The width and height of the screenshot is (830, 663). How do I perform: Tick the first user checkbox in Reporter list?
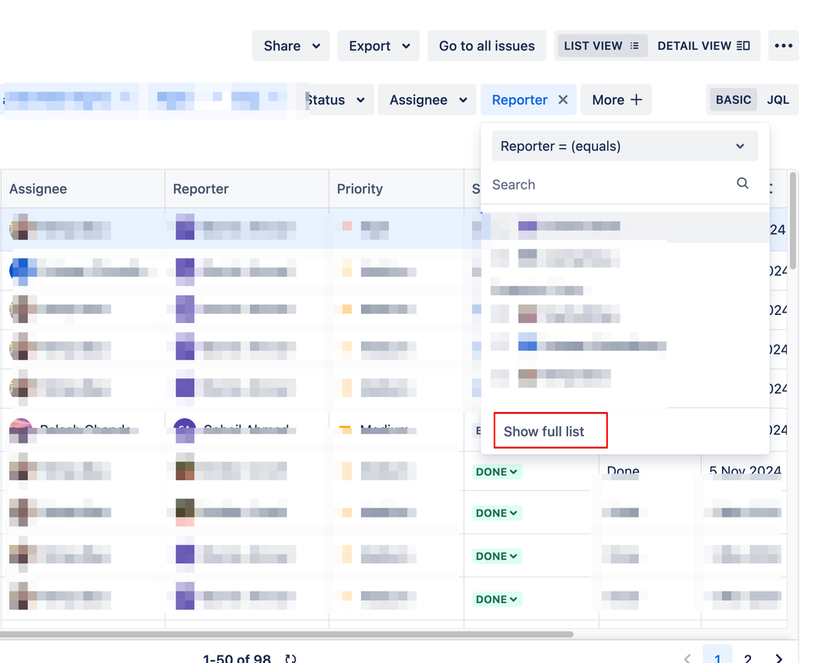click(499, 226)
